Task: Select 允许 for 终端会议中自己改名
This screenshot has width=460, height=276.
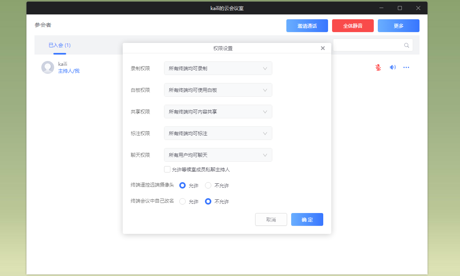Action: point(182,201)
